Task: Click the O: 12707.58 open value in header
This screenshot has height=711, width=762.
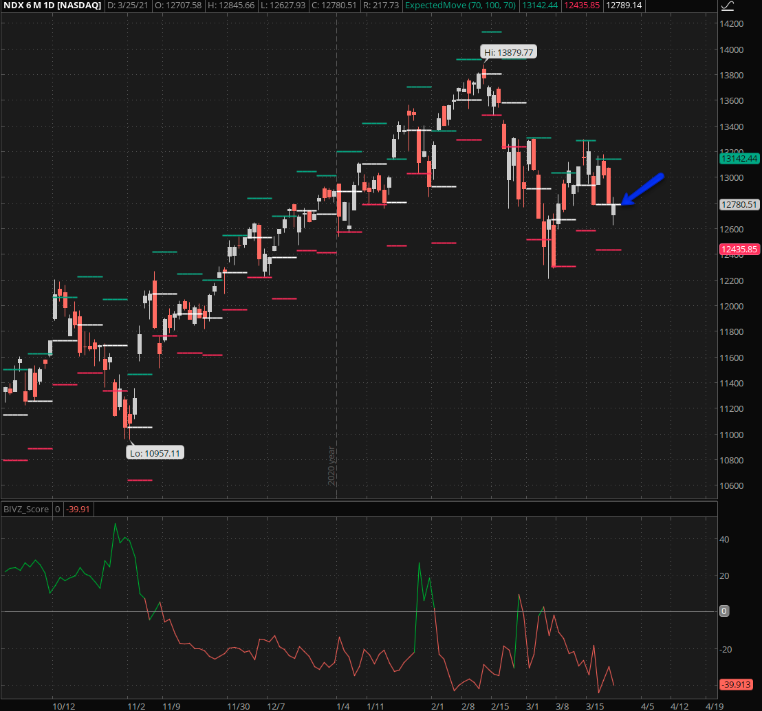Action: coord(178,6)
